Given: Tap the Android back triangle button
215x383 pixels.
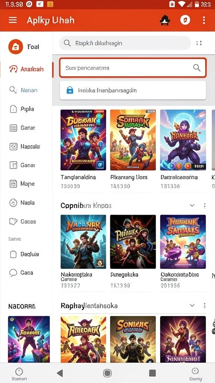Looking at the screenshot, I should pos(60,373).
